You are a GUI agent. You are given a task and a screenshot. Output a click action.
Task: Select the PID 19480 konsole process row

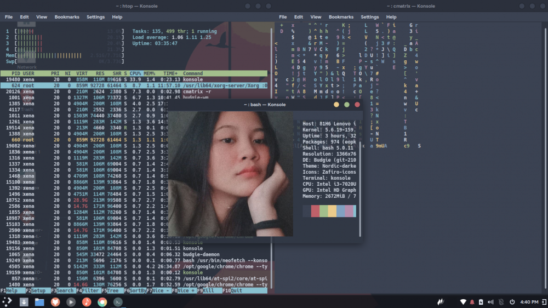pos(134,79)
